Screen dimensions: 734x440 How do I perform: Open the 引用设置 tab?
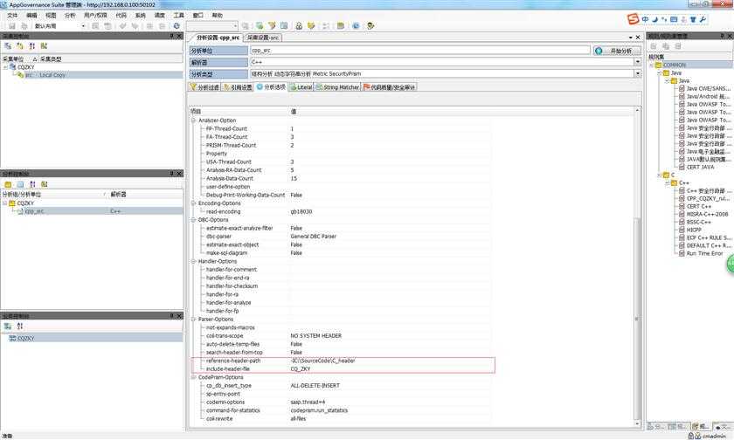(238, 87)
